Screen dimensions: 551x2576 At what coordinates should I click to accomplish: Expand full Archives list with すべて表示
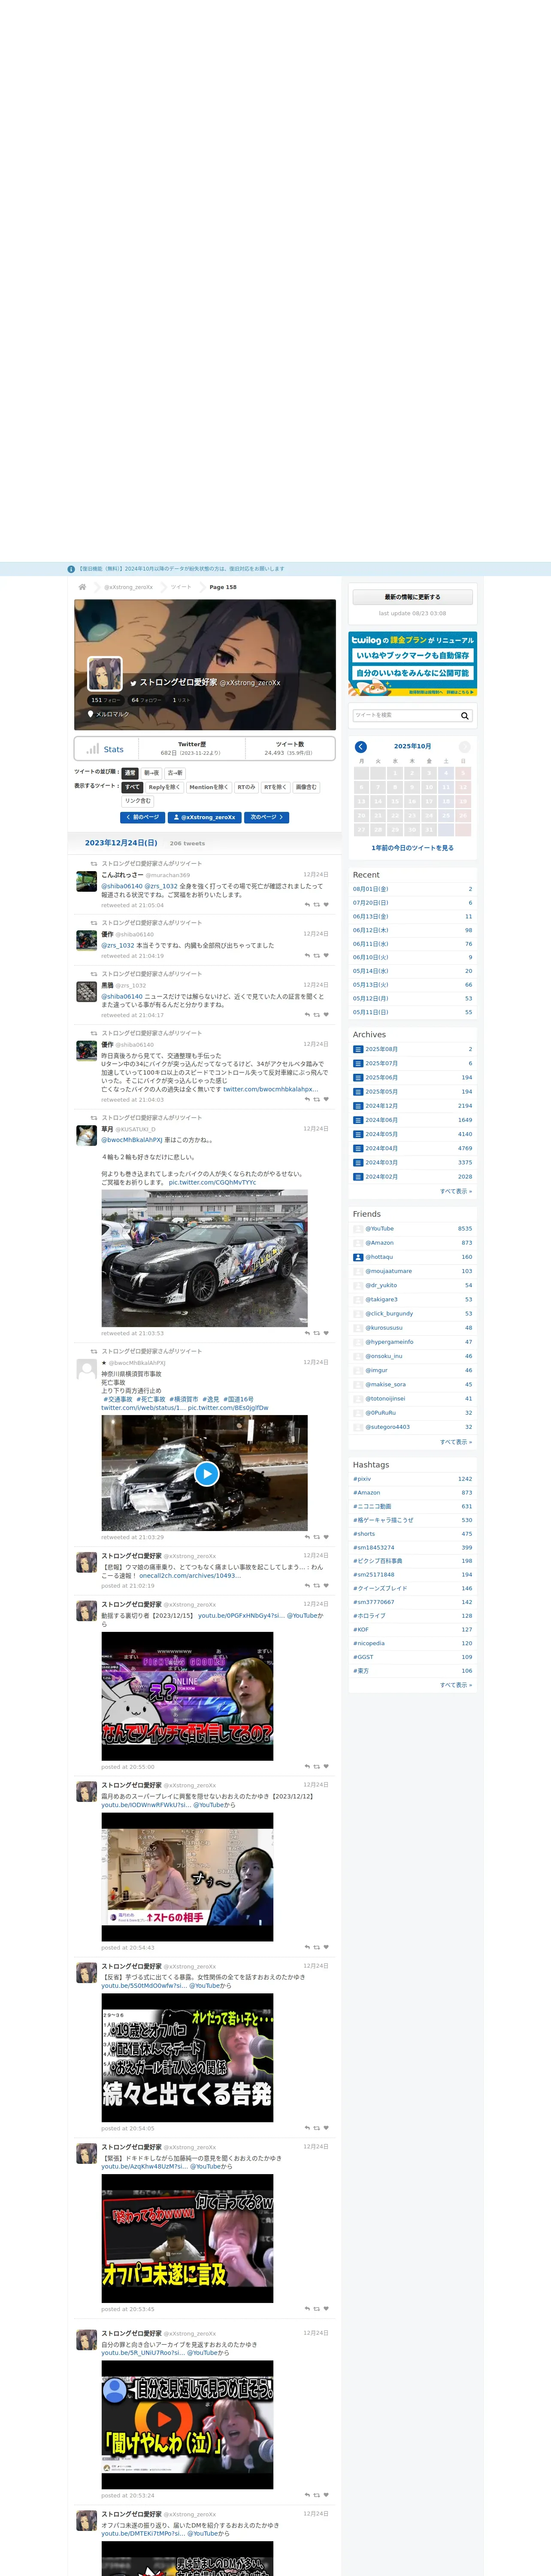pyautogui.click(x=456, y=1191)
